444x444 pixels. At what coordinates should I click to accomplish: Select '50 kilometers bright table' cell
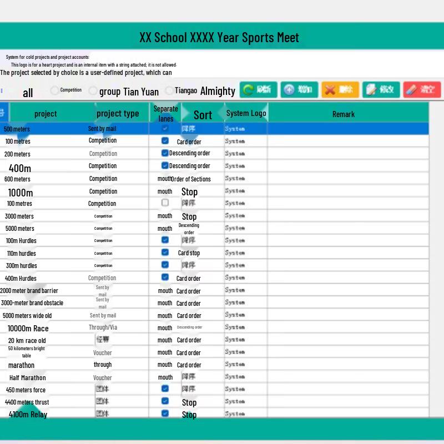[26, 352]
